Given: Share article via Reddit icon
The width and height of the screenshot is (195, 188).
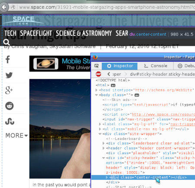Looking at the screenshot, I should (x=10, y=106).
